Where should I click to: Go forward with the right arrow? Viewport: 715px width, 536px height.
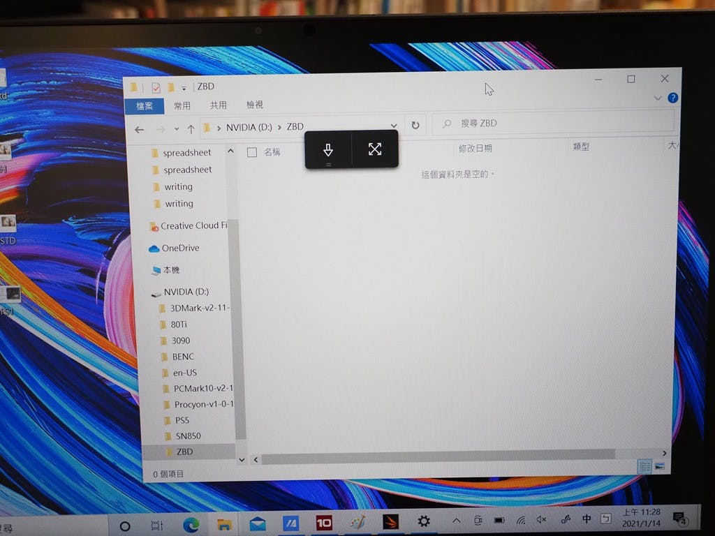[x=161, y=130]
